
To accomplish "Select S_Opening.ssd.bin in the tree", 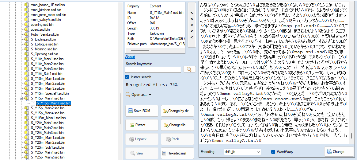I will [44, 54].
